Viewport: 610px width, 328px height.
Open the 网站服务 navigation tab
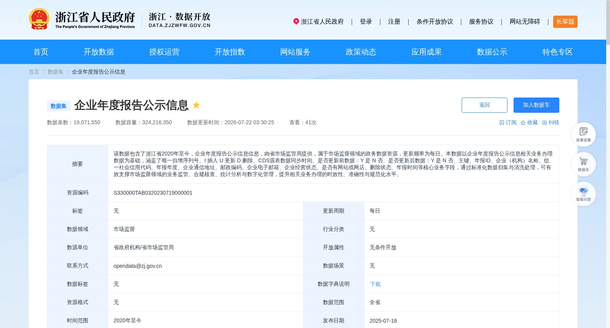coord(295,52)
